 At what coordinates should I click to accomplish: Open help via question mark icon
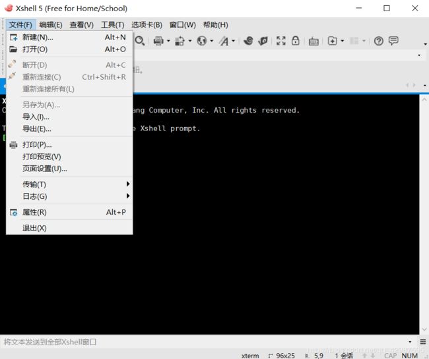click(x=379, y=41)
